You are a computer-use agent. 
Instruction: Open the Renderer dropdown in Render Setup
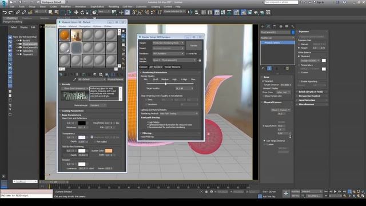[168, 53]
